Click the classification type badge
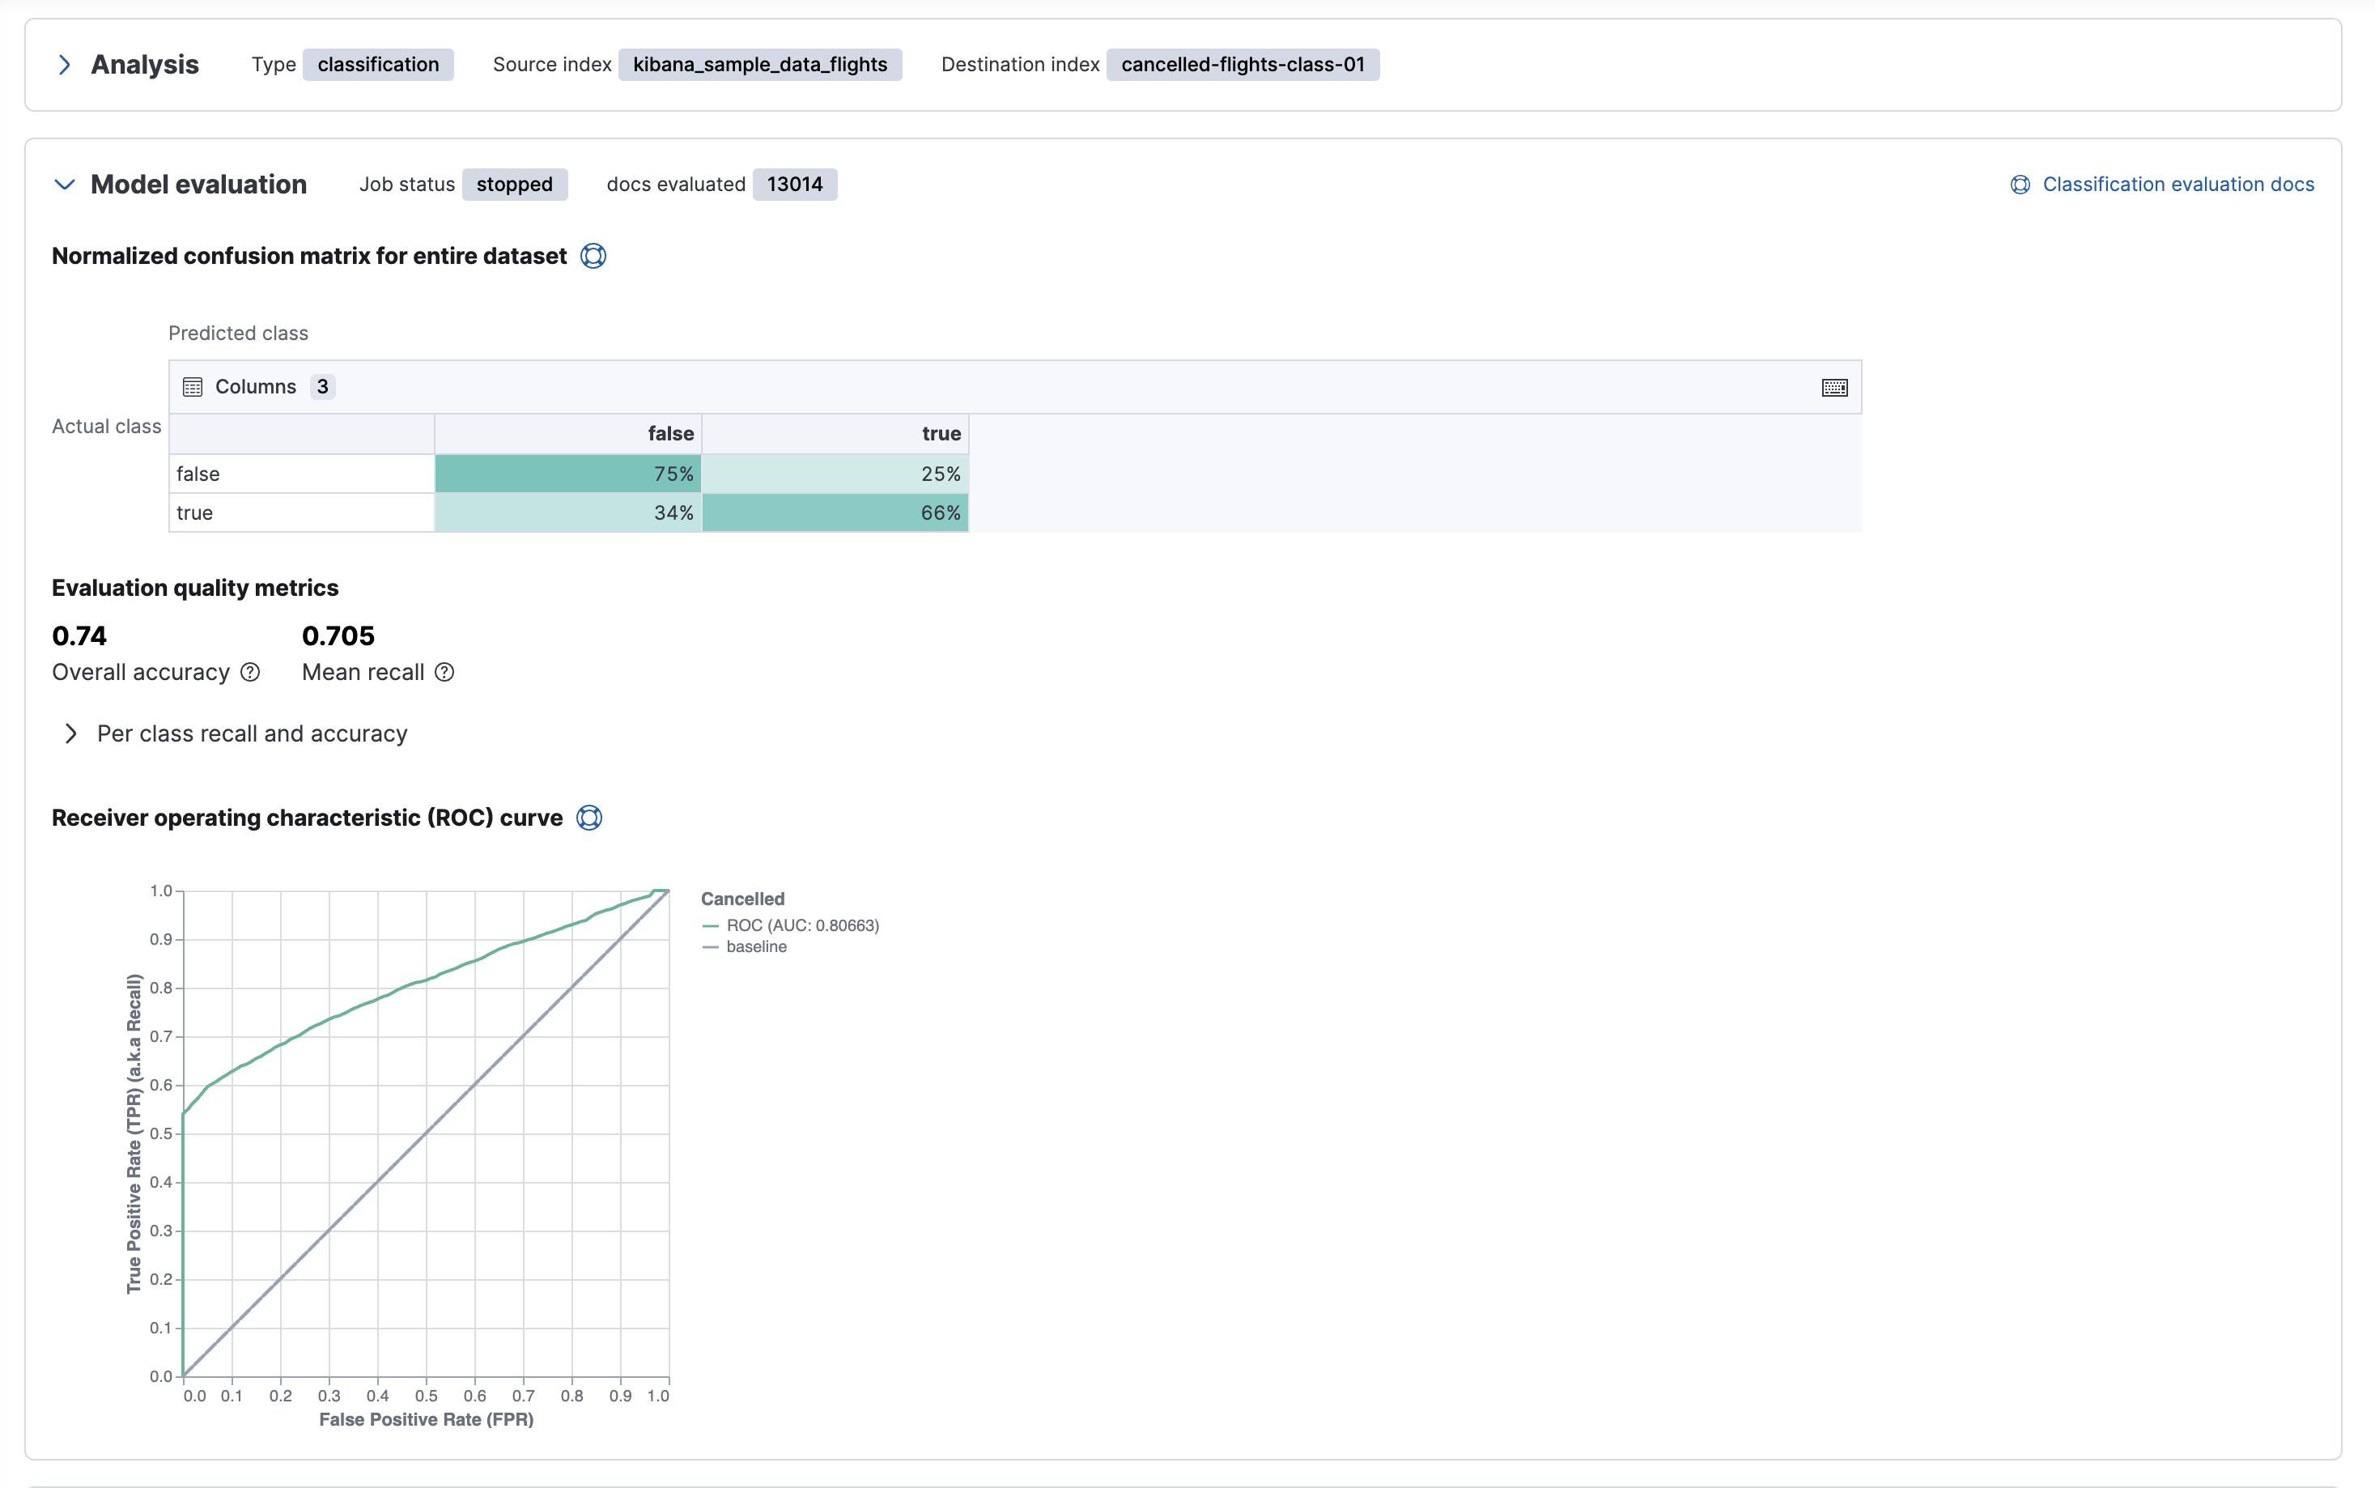 [x=378, y=65]
